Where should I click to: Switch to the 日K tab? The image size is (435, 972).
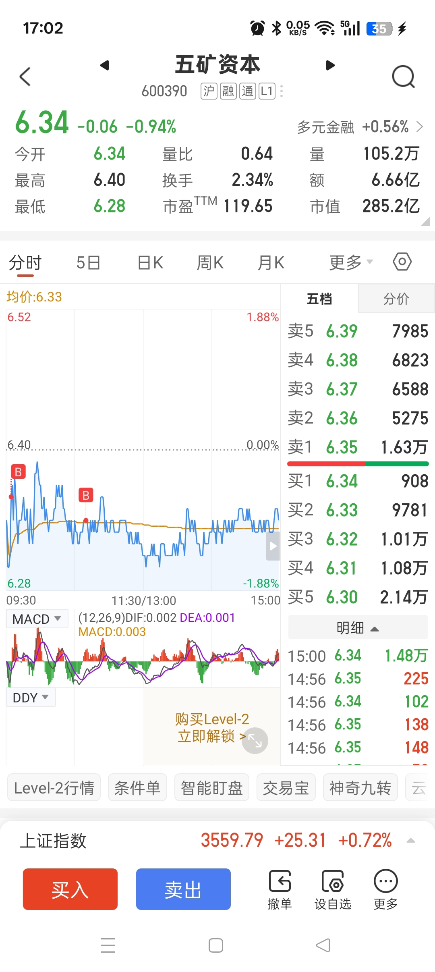150,263
